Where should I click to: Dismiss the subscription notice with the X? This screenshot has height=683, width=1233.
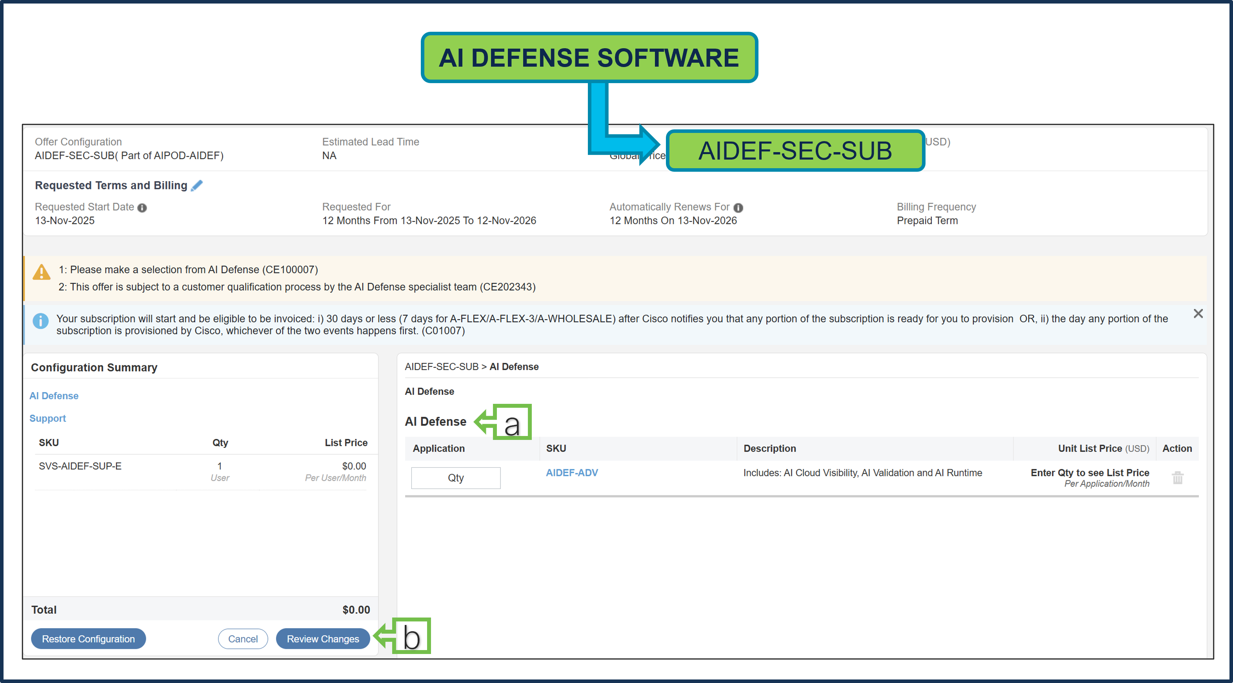[1198, 314]
